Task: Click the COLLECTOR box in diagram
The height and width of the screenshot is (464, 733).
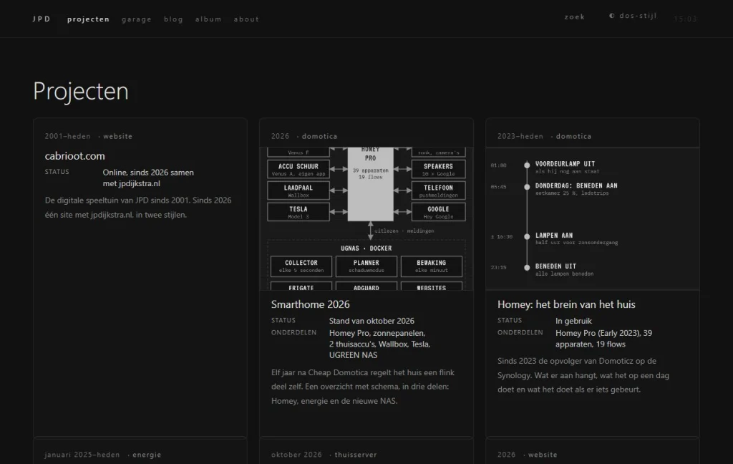Action: 301,266
